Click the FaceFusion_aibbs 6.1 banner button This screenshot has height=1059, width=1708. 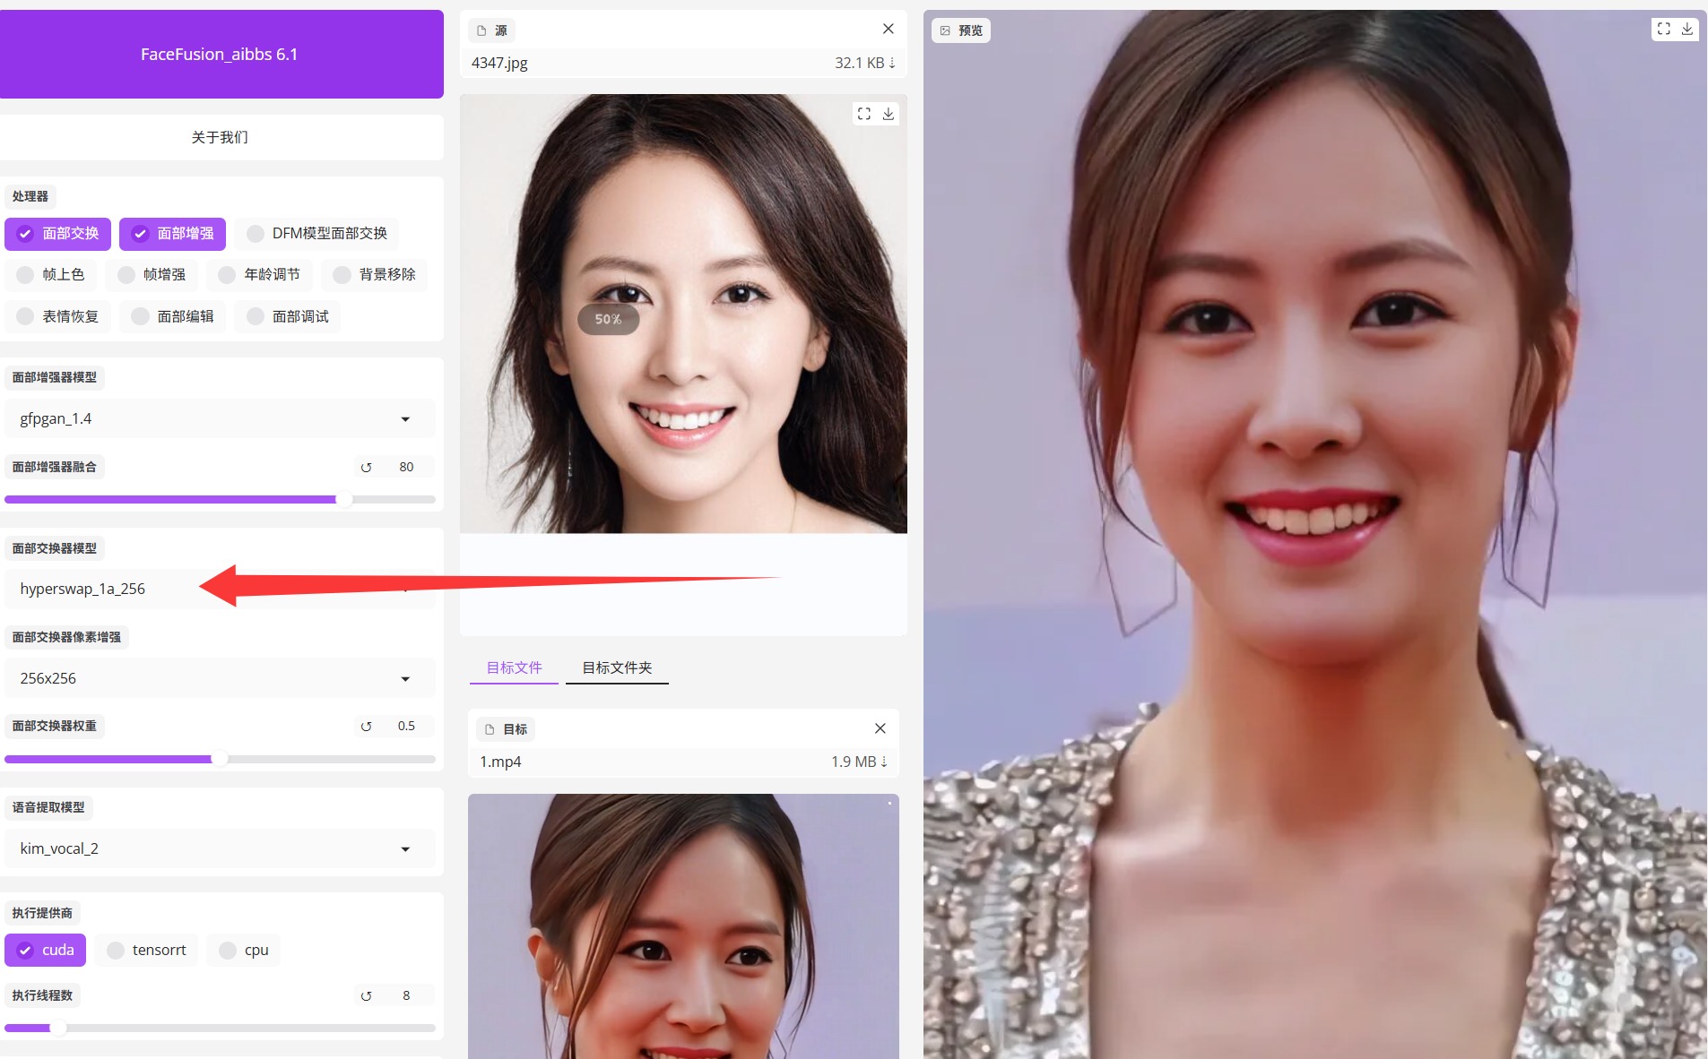[x=220, y=54]
